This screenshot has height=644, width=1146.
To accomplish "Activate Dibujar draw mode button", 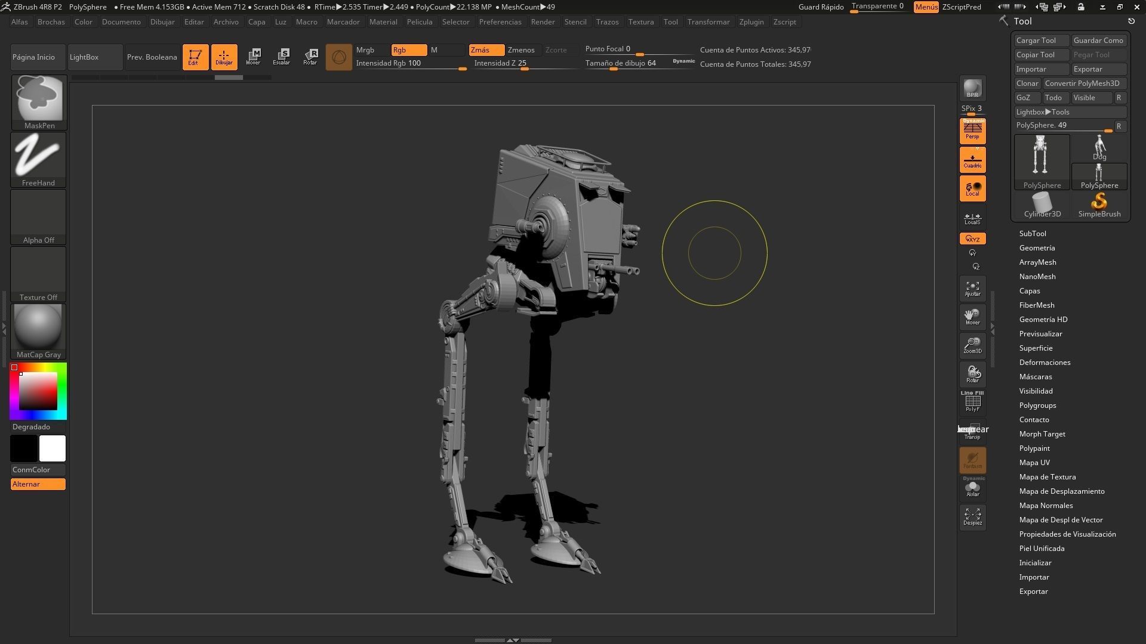I will pyautogui.click(x=224, y=57).
